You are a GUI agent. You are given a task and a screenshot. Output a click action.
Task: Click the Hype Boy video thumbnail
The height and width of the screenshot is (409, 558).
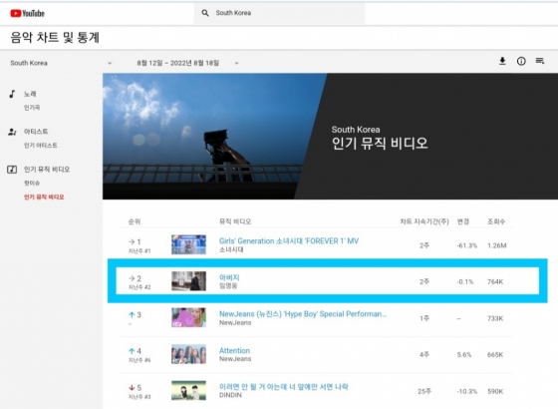[x=188, y=317]
